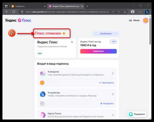This screenshot has width=154, height=122.
Task: Expand the Яндекс Плюс subscription card chevron
Action: pyautogui.click(x=72, y=42)
